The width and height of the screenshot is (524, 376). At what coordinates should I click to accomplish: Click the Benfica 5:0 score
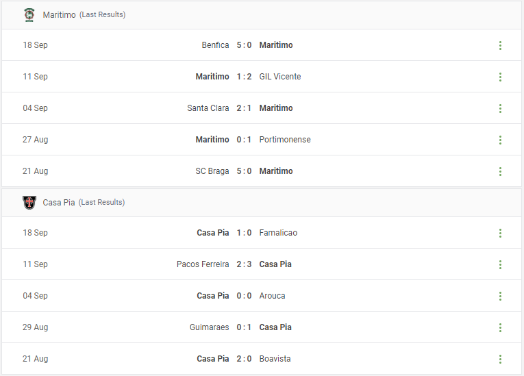tap(244, 45)
